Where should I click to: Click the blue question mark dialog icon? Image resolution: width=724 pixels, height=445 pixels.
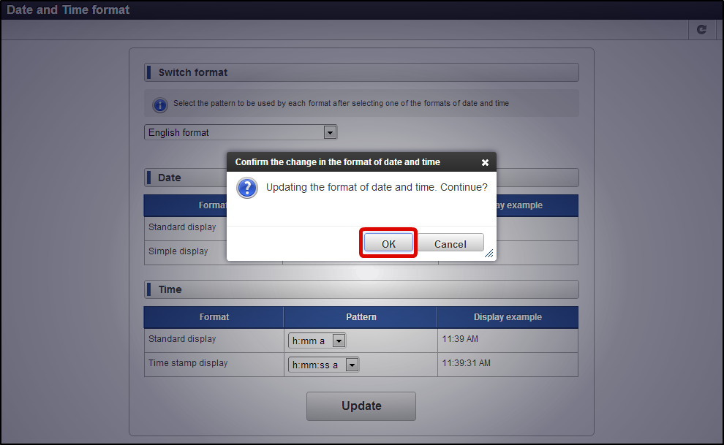(247, 188)
